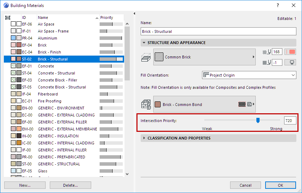
Task: Confirm with OK button
Action: click(x=281, y=185)
